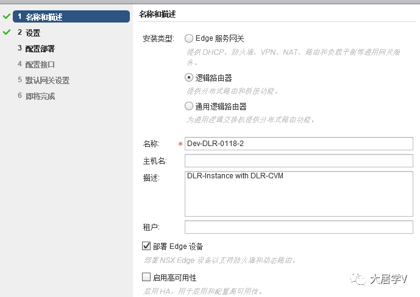Click the 主机名 label
Viewport: 420px width, 297px height.
click(x=155, y=161)
